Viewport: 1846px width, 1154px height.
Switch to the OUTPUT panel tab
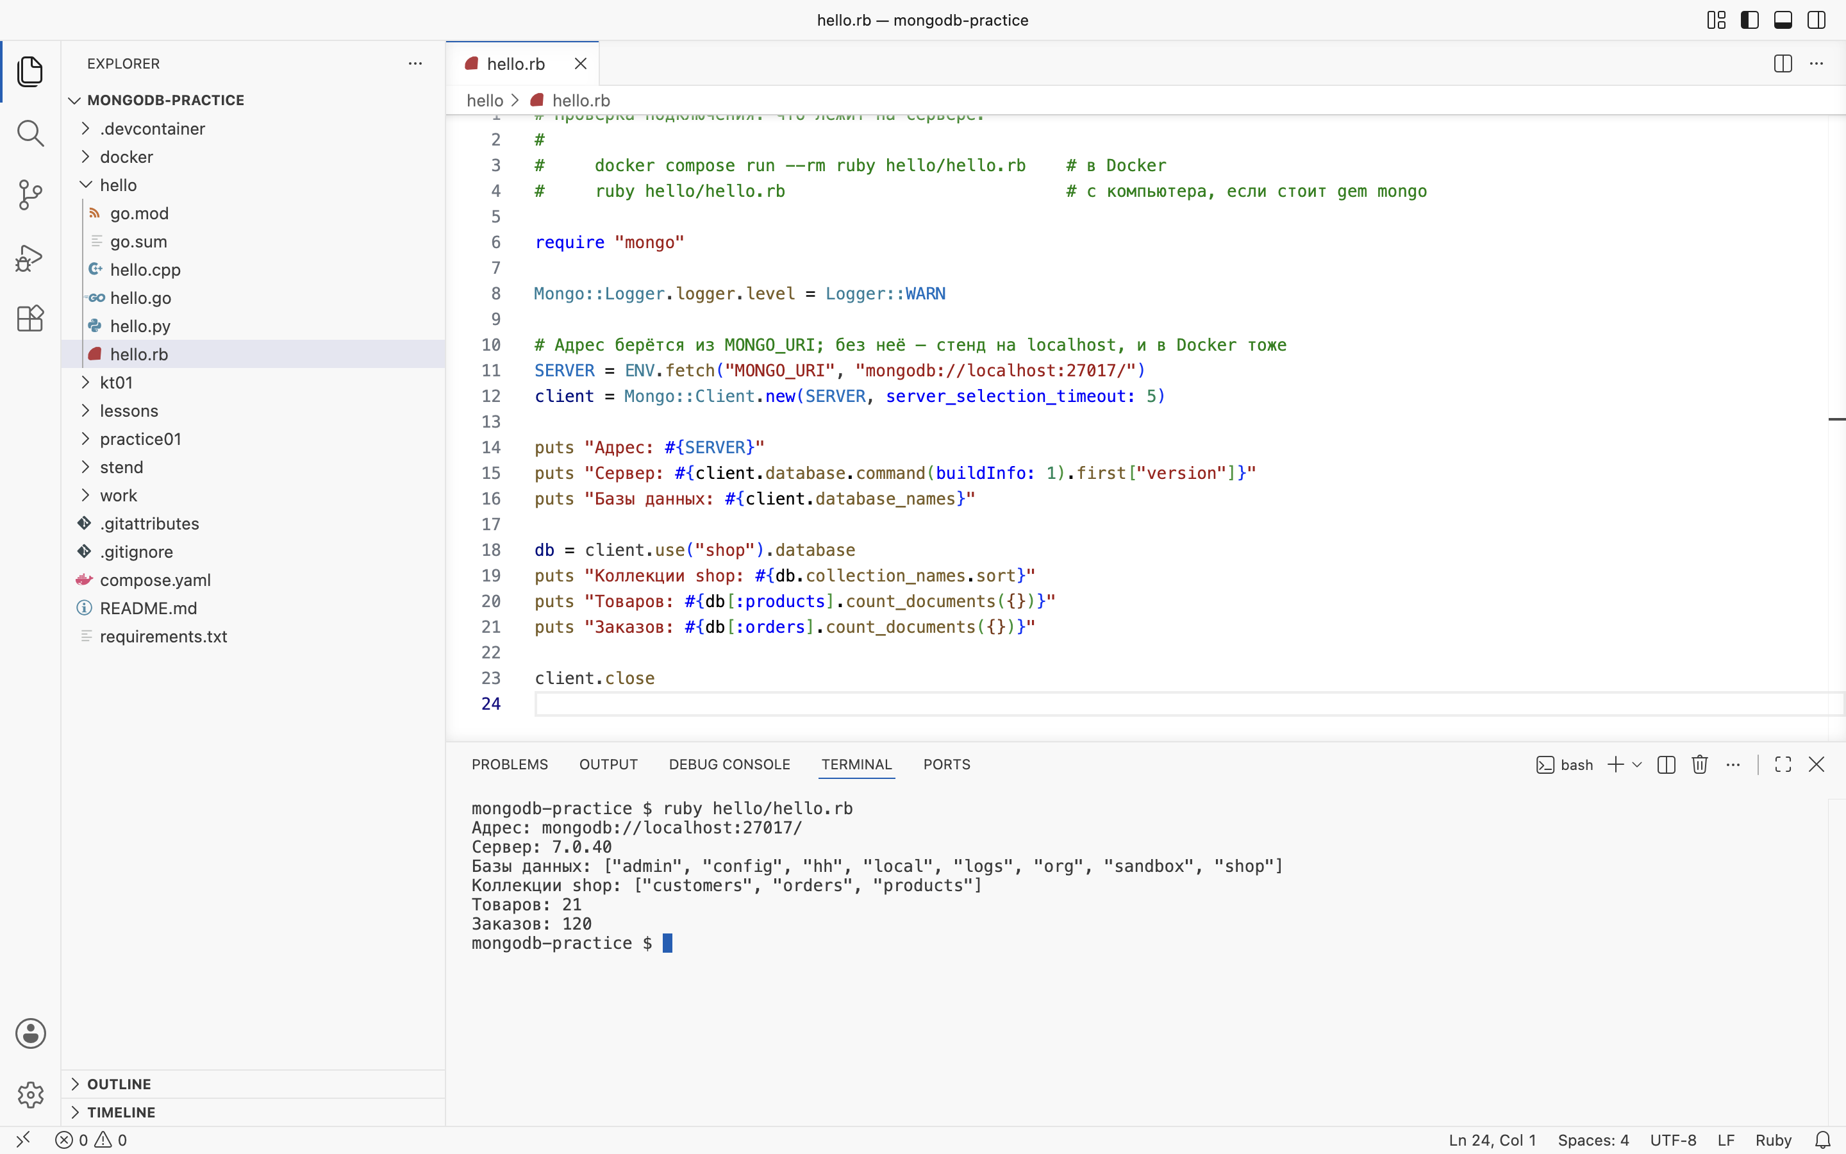coord(608,765)
